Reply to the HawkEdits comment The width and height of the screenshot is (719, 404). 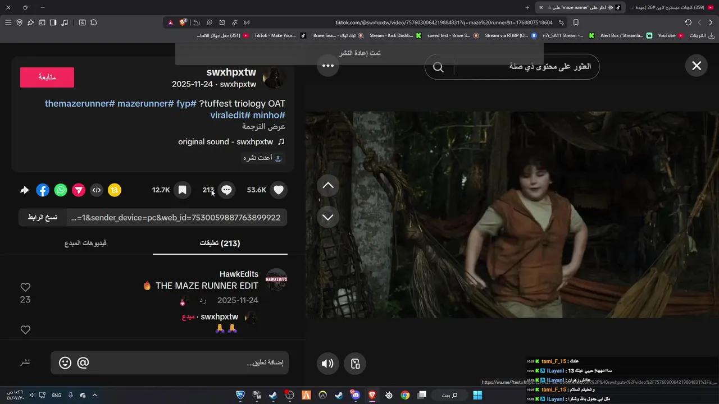click(203, 301)
